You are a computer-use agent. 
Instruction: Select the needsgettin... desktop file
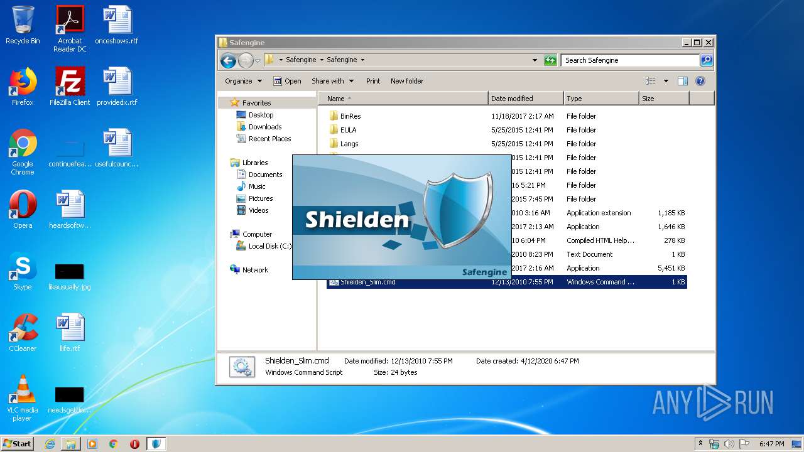coord(70,401)
